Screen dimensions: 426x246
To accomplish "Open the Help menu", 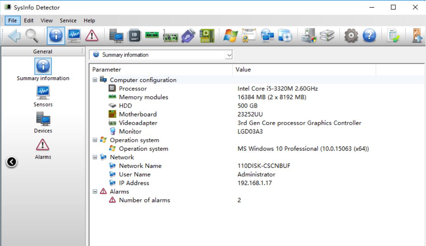I will 89,21.
